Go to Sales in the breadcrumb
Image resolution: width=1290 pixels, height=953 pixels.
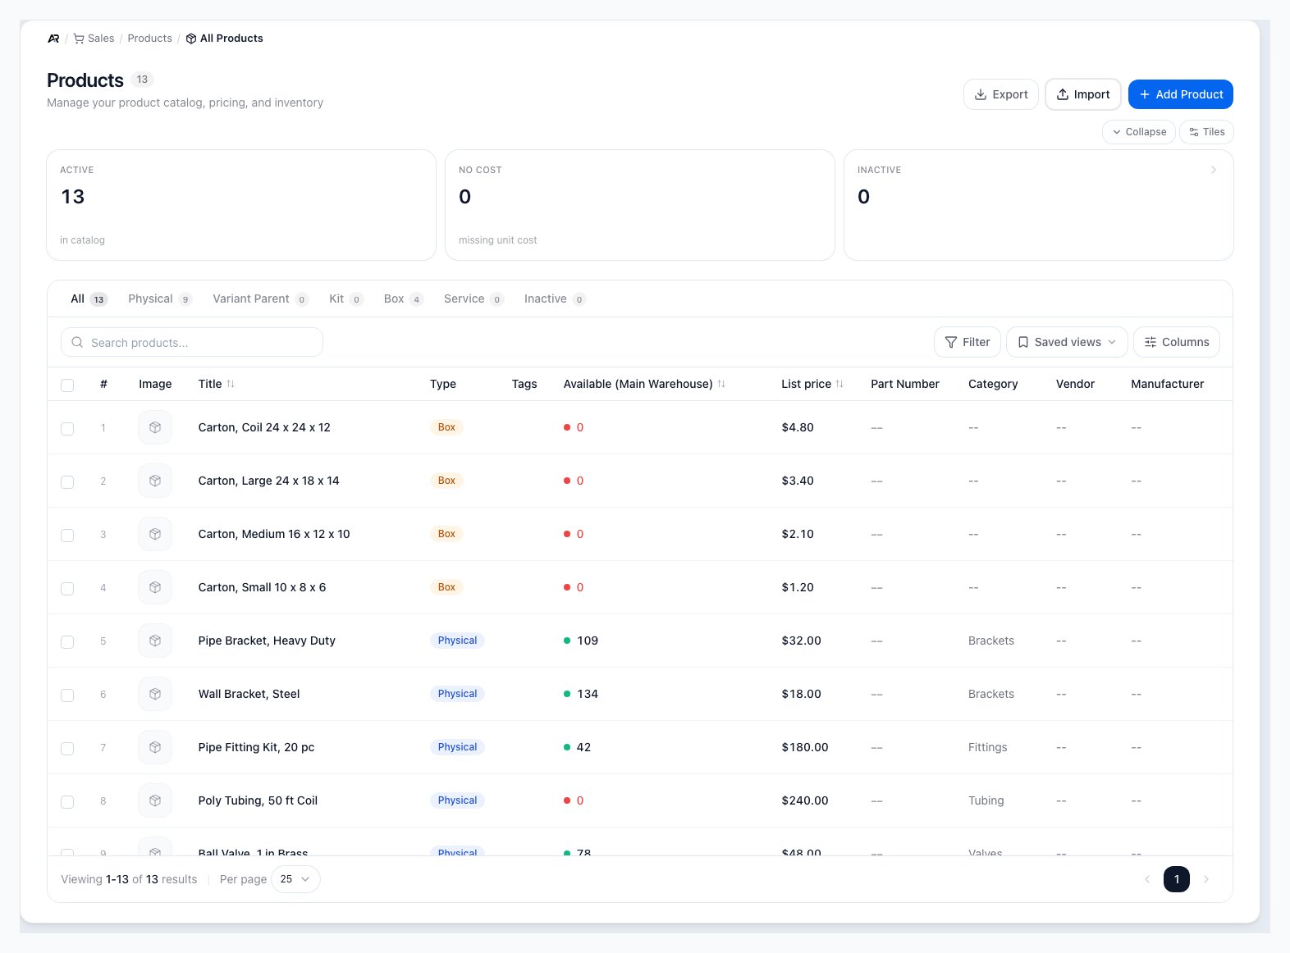pyautogui.click(x=94, y=39)
